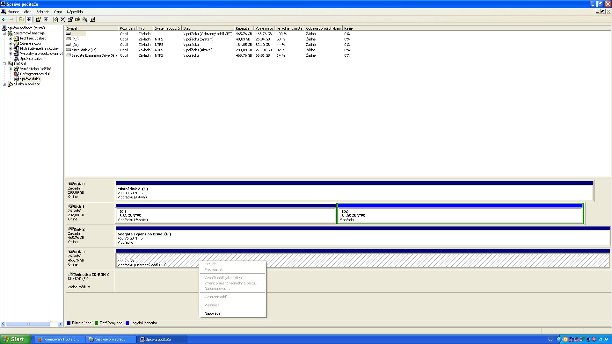Screen dimensions: 612x344
Task: Click the Back arrow toolbar icon
Action: pyautogui.click(x=4, y=19)
